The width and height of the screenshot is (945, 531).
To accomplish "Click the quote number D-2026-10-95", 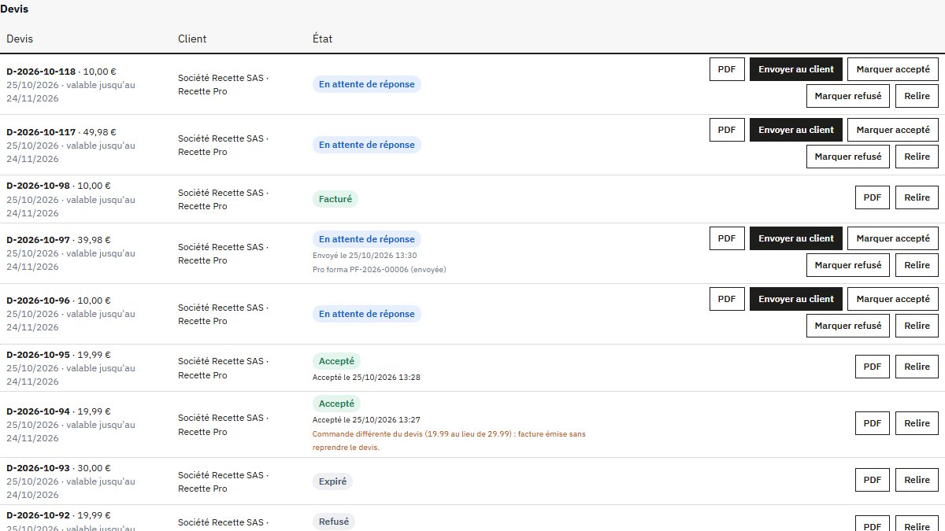I will point(38,355).
